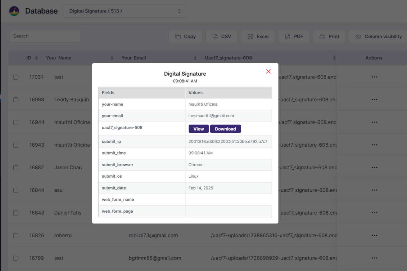Click the PDF export icon
This screenshot has width=407, height=271.
pyautogui.click(x=288, y=36)
